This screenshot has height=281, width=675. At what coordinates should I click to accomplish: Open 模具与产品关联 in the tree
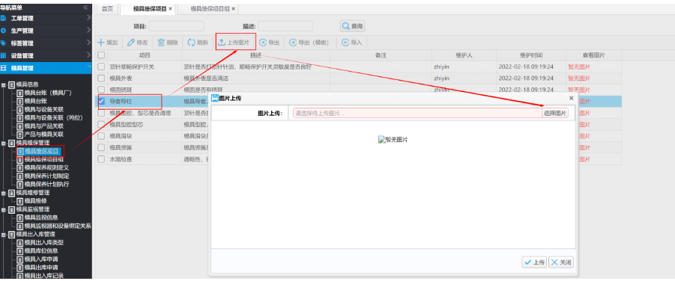44,126
